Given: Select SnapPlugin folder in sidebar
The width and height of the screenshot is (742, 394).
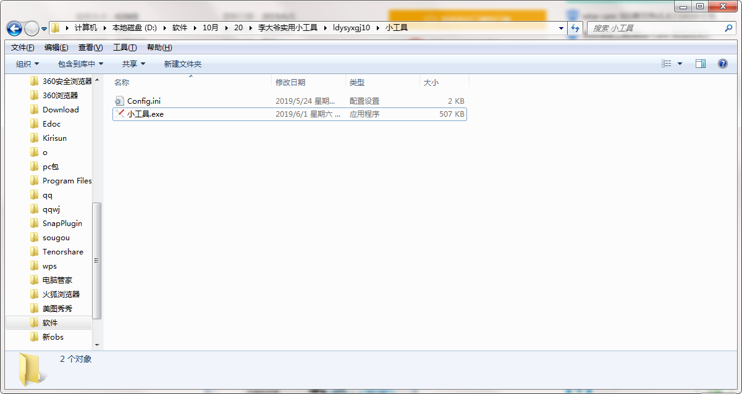Looking at the screenshot, I should click(x=56, y=224).
